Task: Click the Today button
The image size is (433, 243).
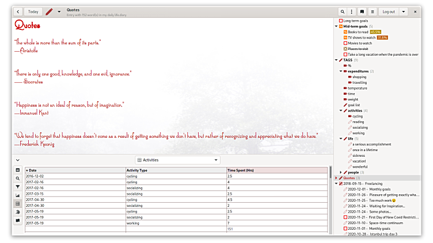Action: pyautogui.click(x=33, y=11)
